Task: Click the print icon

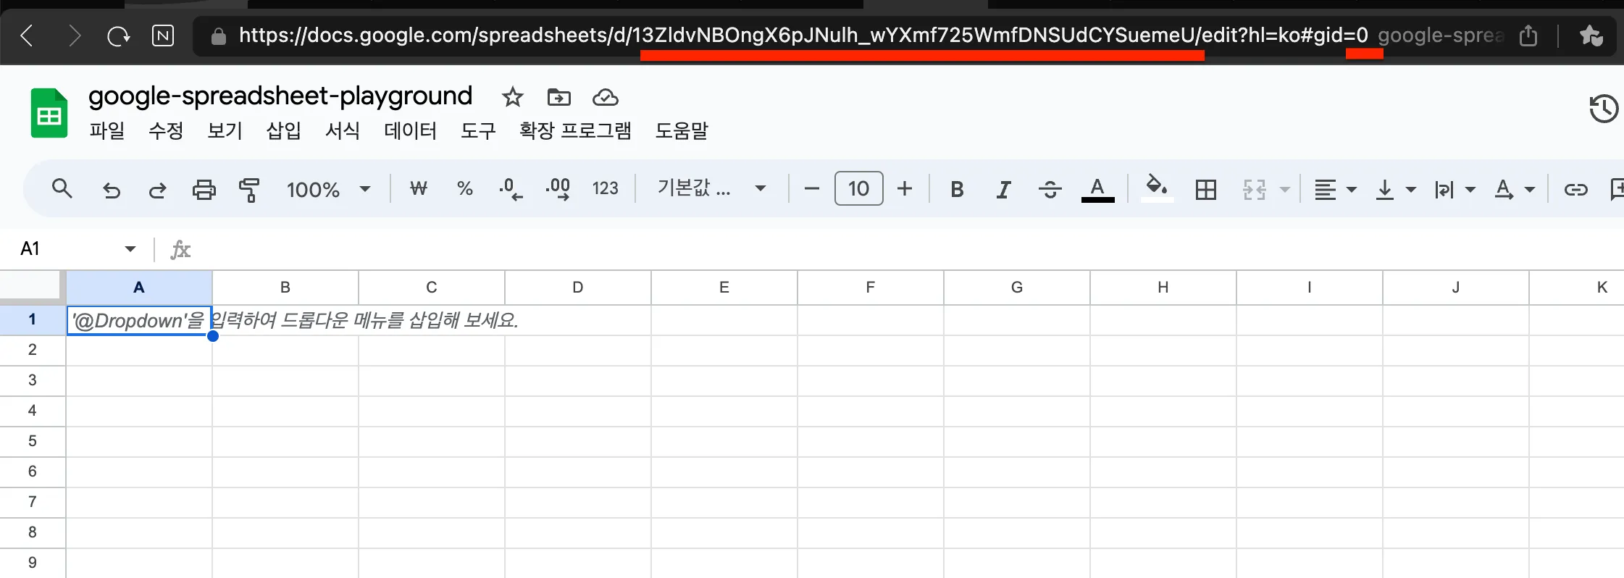Action: 204,190
